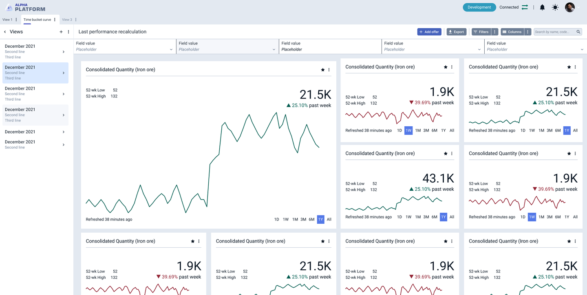The width and height of the screenshot is (587, 295).
Task: Collapse the Views panel back arrow
Action: click(x=5, y=32)
